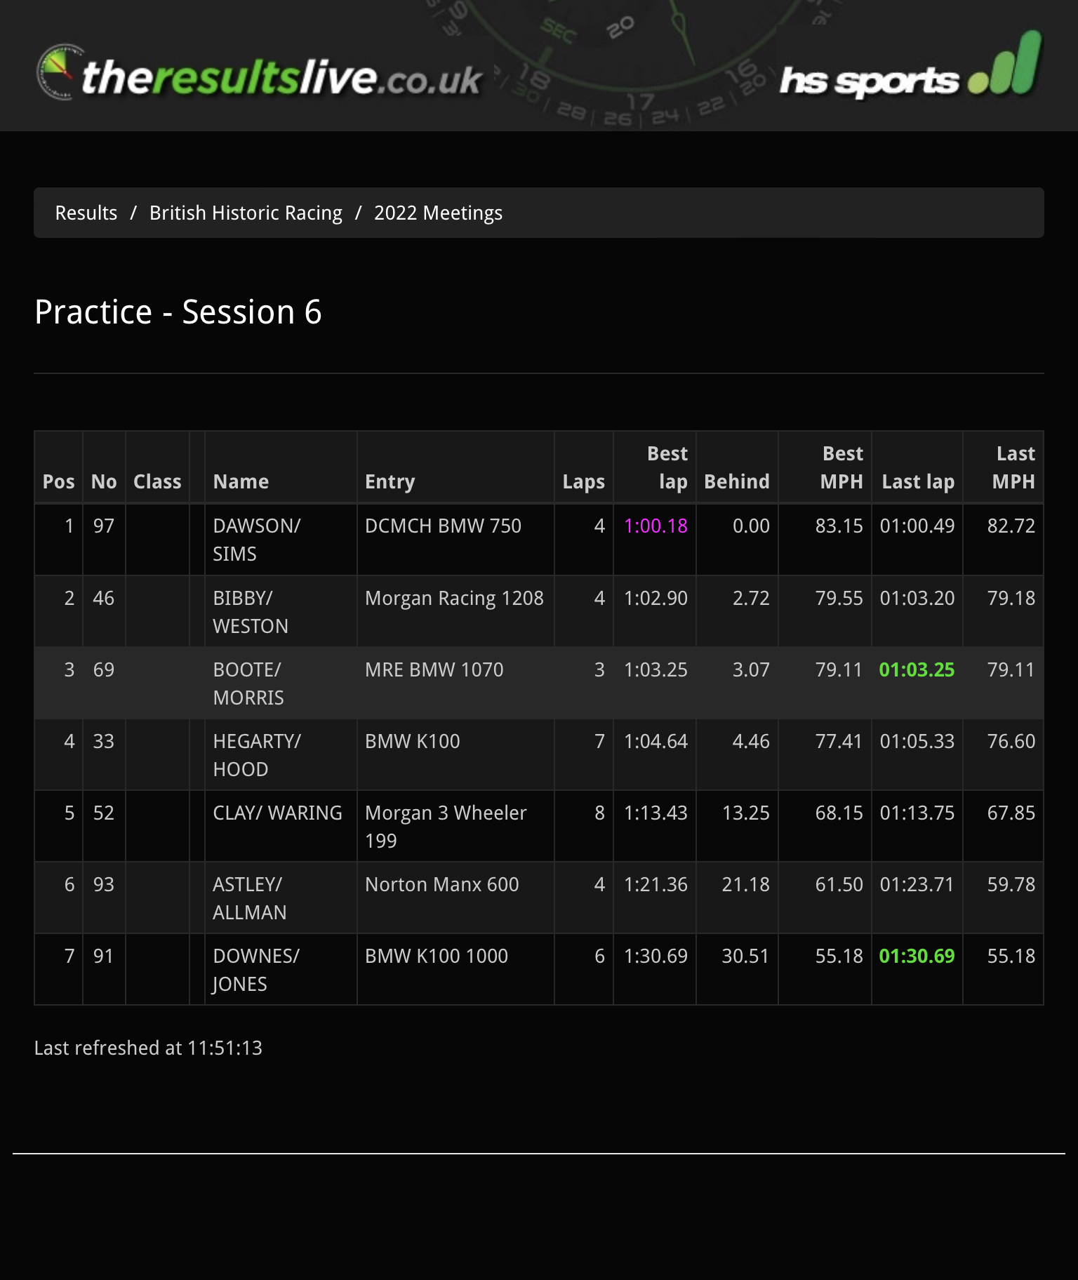
Task: Click the purple 1:00.18 best lap
Action: [x=656, y=526]
